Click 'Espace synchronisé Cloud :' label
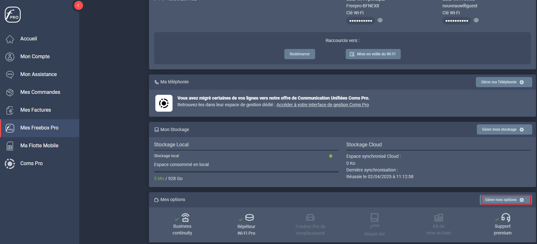537x244 pixels. pyautogui.click(x=373, y=156)
